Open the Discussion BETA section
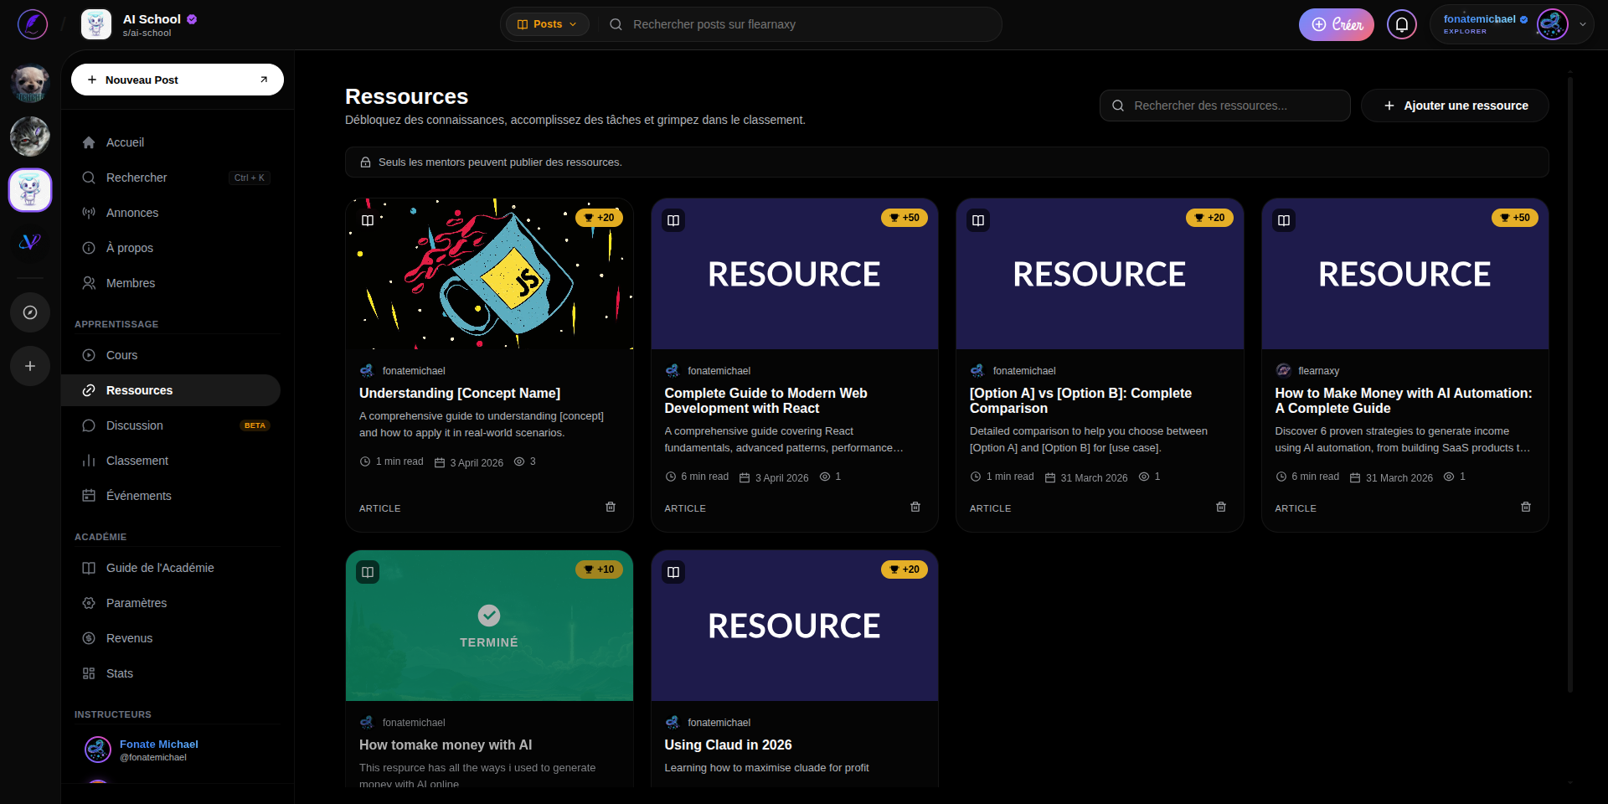 (134, 425)
